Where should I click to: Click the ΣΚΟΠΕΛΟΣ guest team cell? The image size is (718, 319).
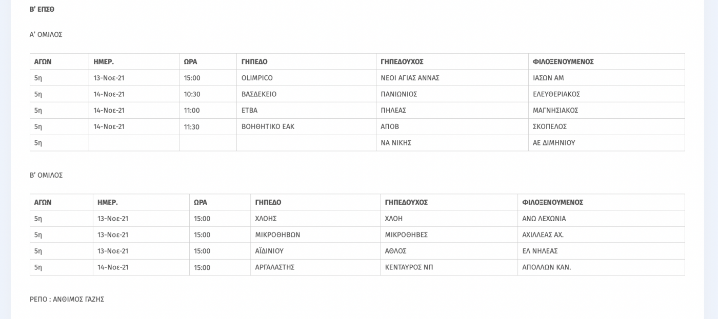click(x=607, y=126)
